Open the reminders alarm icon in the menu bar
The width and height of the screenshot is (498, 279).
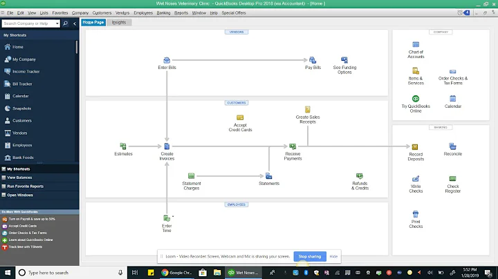[x=459, y=13]
